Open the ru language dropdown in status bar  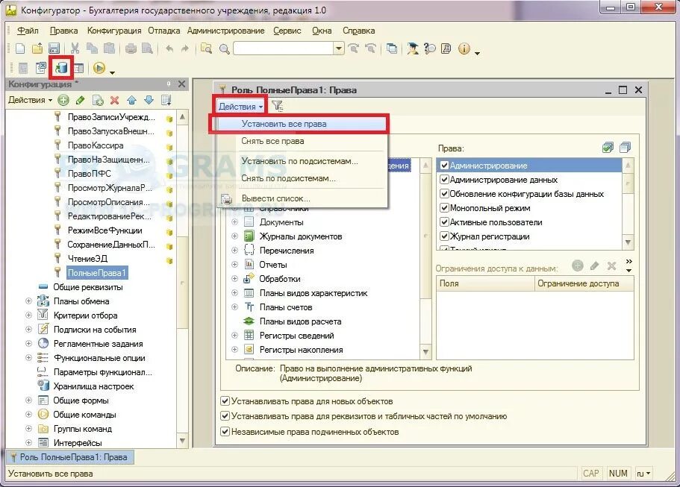643,474
